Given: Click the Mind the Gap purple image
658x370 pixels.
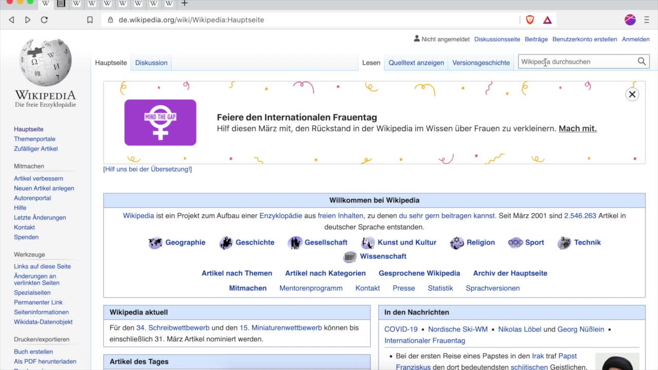Looking at the screenshot, I should point(160,122).
